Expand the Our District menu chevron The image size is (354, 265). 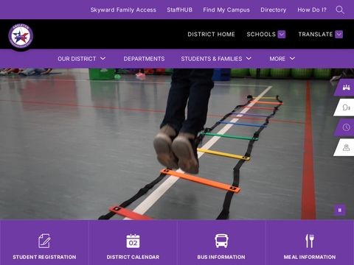pyautogui.click(x=103, y=59)
